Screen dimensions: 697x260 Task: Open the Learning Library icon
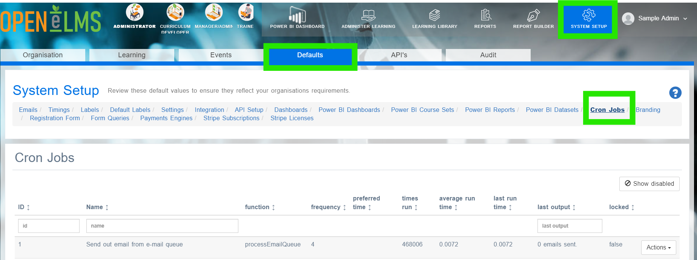click(x=434, y=15)
